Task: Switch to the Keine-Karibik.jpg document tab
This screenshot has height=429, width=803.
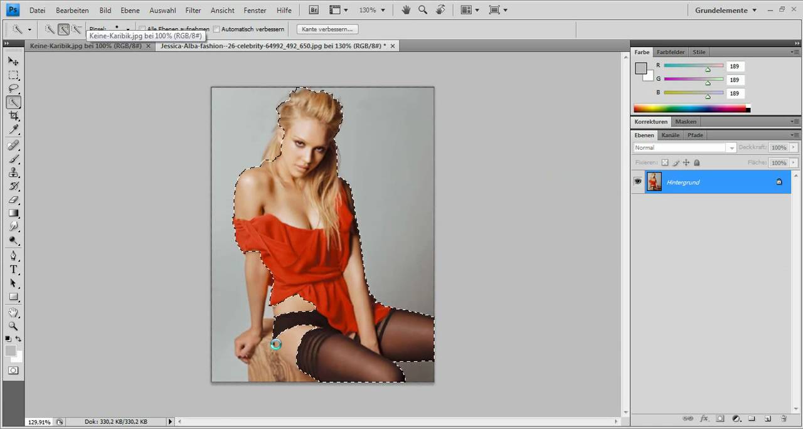Action: click(x=85, y=46)
